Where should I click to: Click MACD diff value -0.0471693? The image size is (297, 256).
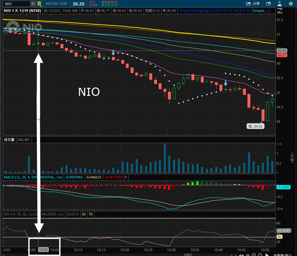point(113,177)
